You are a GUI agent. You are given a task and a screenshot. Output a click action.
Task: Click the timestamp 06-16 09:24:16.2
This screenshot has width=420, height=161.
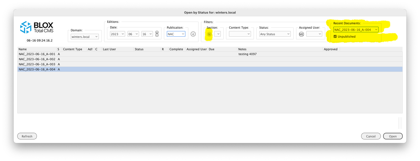(x=39, y=41)
